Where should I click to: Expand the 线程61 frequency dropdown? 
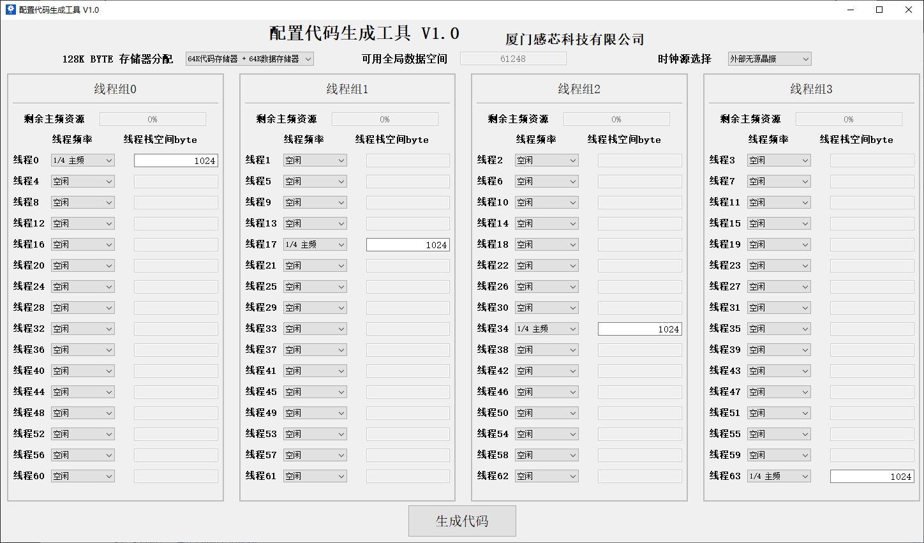(315, 476)
